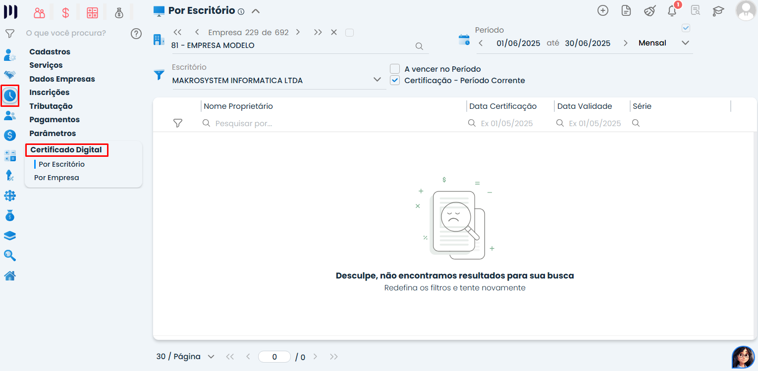Image resolution: width=758 pixels, height=371 pixels.
Task: Open the graduation cap training icon
Action: (x=718, y=11)
